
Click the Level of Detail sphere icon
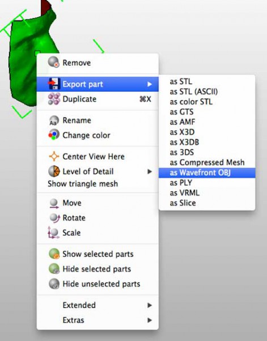(x=54, y=172)
